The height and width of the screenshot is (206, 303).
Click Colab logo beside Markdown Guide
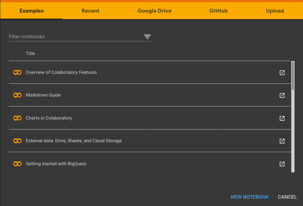coord(18,95)
